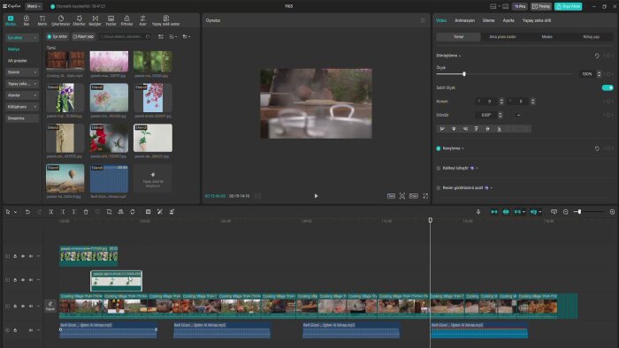Open the Efektler (effects) panel
619x348 pixels.
click(x=79, y=20)
